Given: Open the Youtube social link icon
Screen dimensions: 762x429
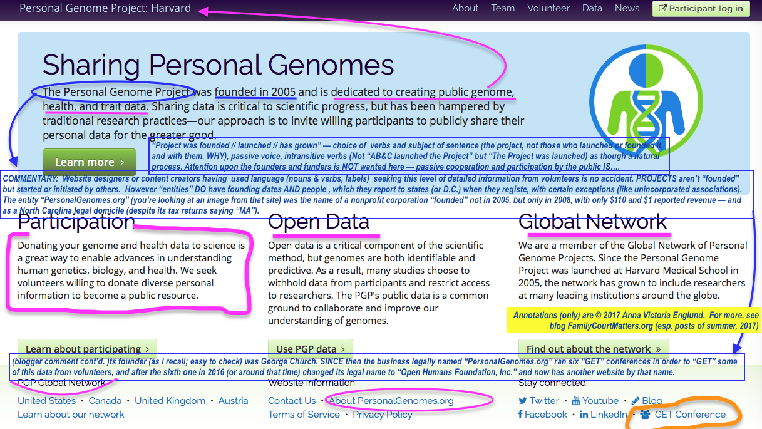Looking at the screenshot, I should (x=575, y=401).
